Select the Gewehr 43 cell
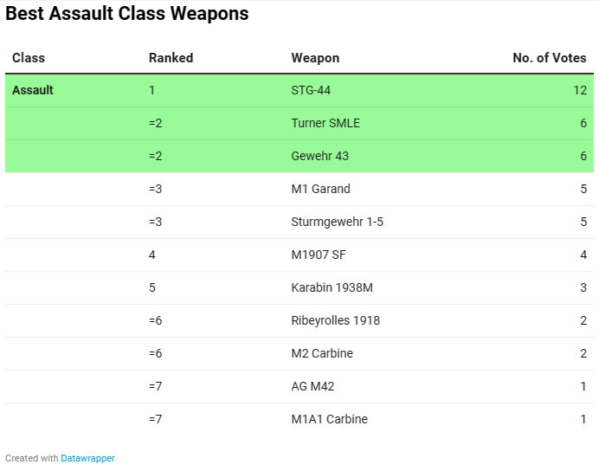This screenshot has width=599, height=471. (320, 156)
